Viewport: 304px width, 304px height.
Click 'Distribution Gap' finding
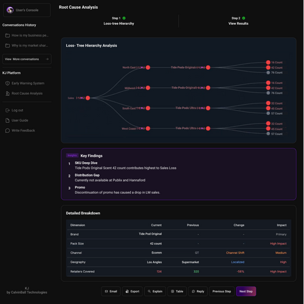87,175
